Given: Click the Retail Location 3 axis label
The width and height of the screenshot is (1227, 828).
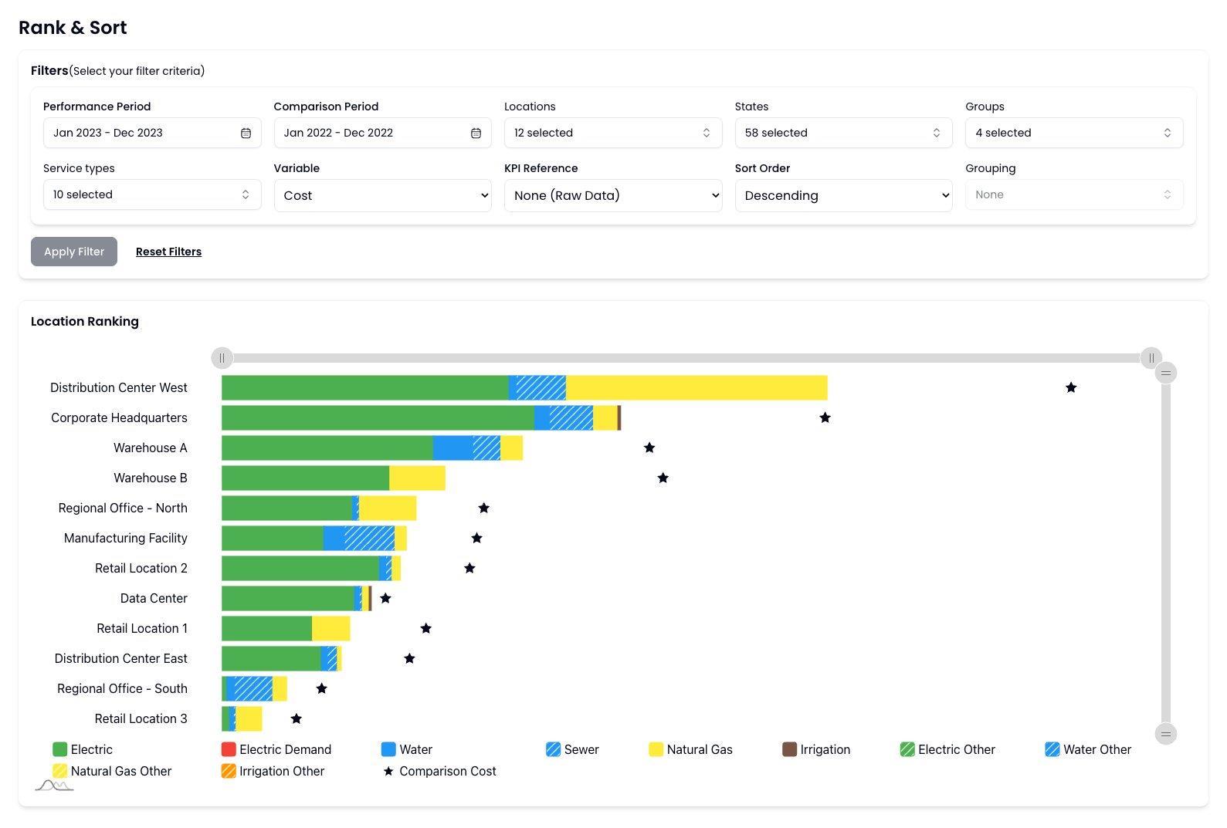Looking at the screenshot, I should click(x=141, y=718).
